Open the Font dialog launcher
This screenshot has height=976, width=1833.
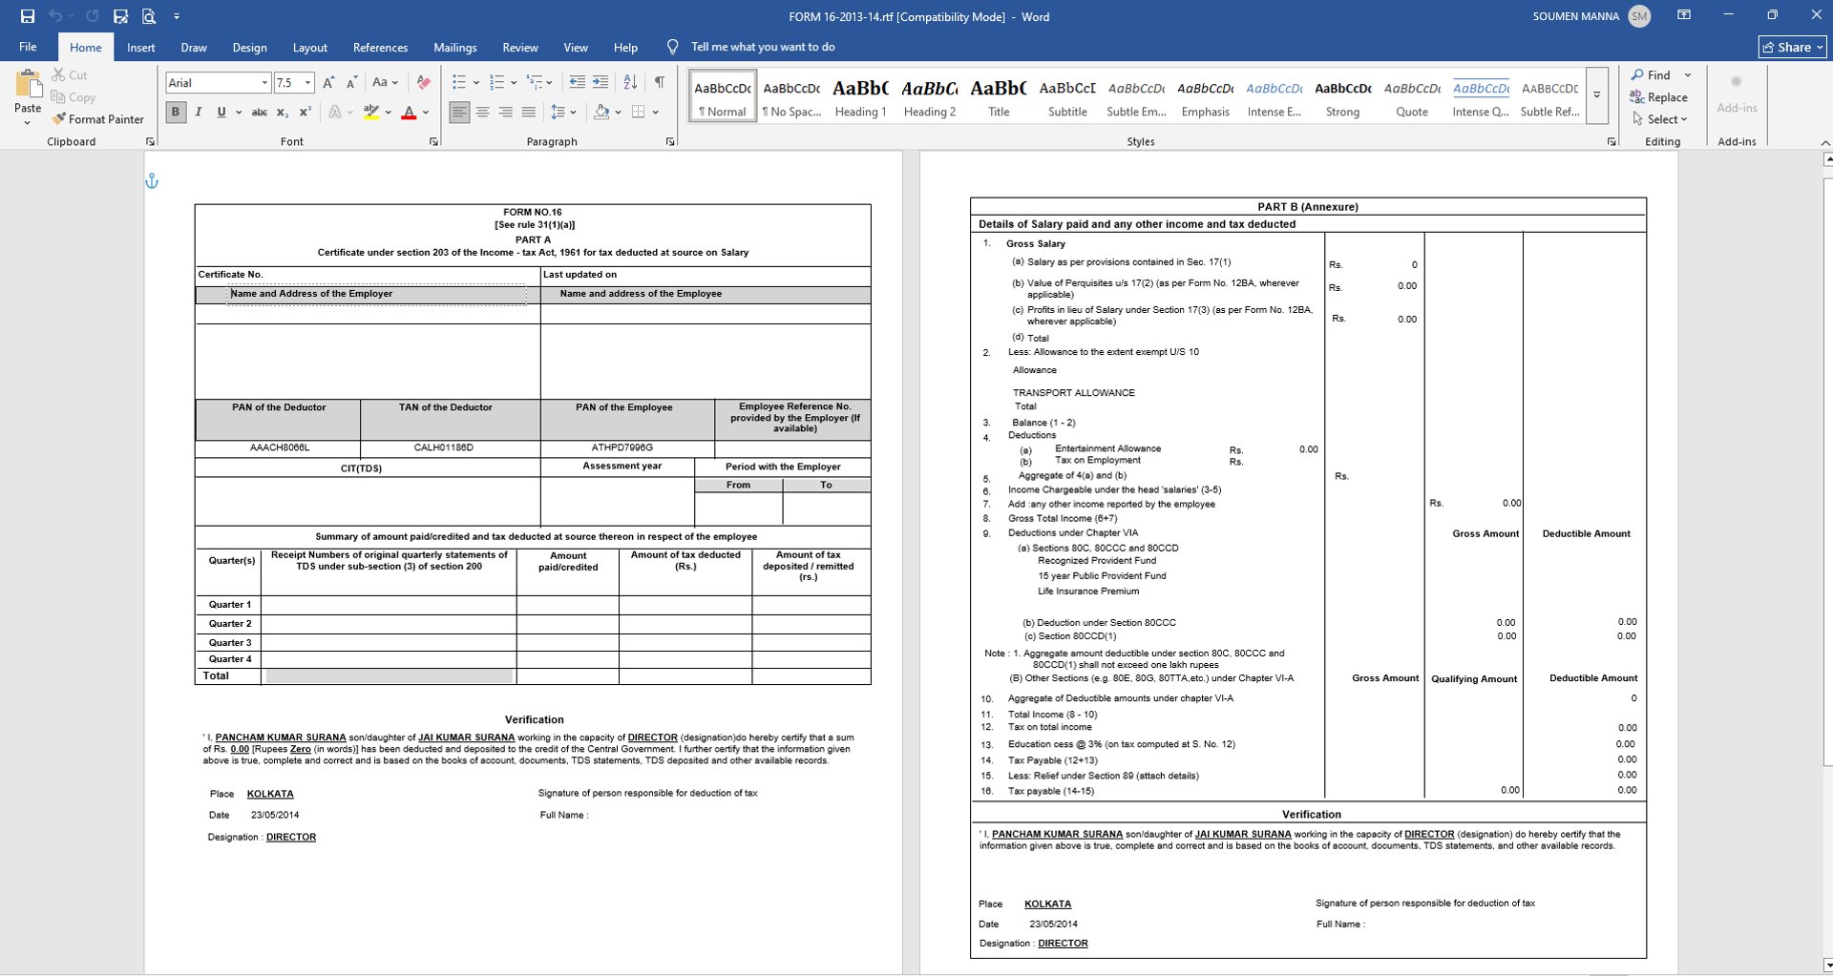pyautogui.click(x=433, y=142)
